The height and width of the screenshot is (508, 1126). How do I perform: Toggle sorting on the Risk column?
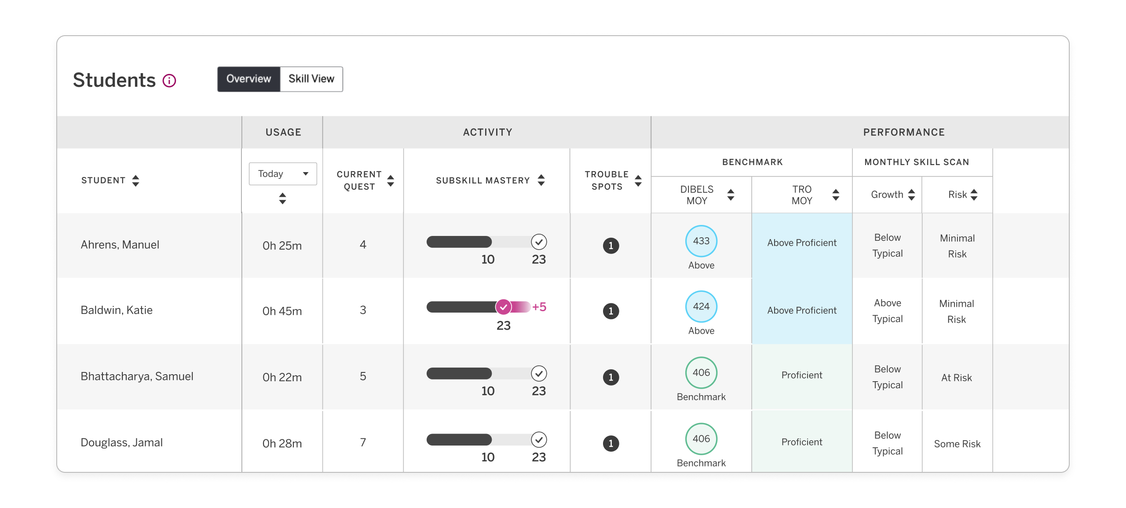tap(973, 194)
